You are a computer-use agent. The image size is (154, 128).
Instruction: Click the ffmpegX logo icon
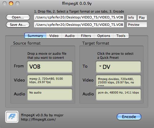click(x=12, y=117)
